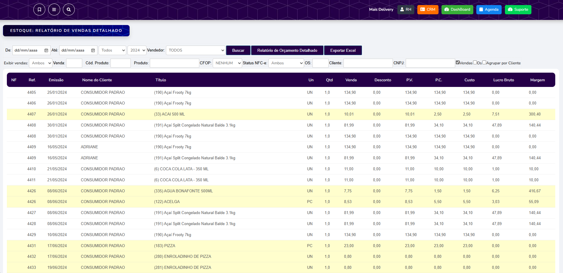Open calendar picker in Até date field
Viewport: 563px width, 273px height.
click(93, 50)
